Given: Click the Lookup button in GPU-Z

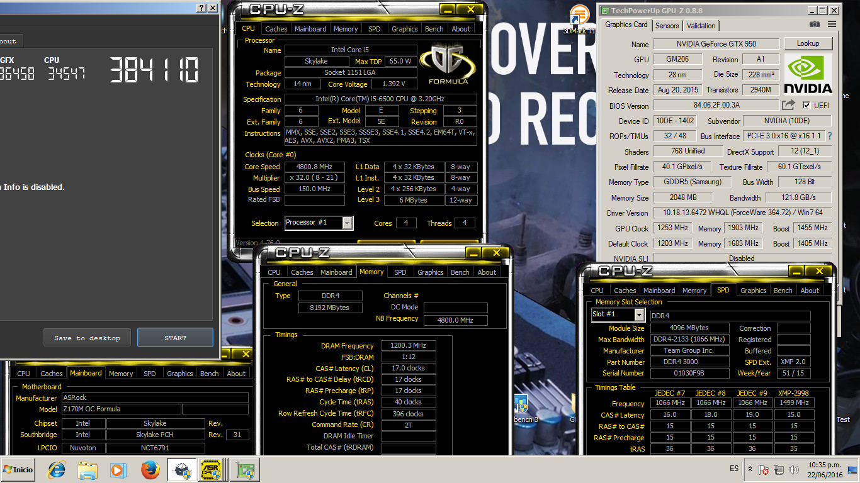Looking at the screenshot, I should tap(808, 43).
